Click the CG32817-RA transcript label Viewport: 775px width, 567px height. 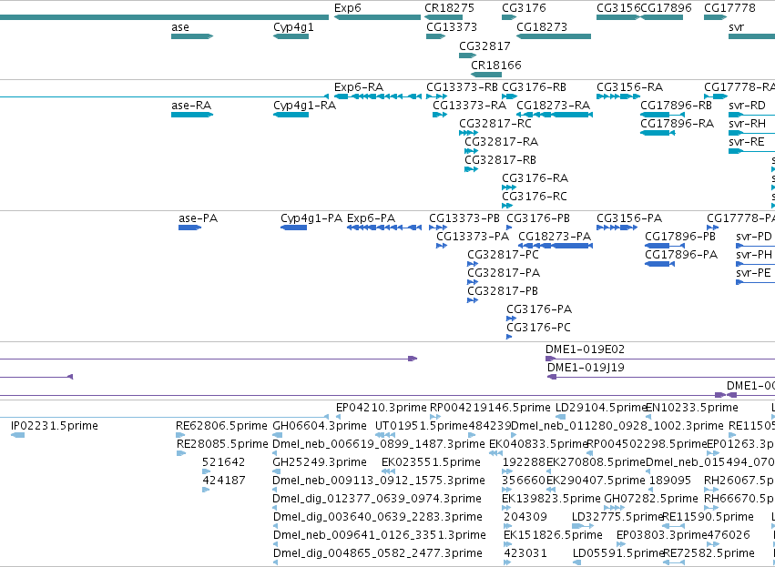[x=501, y=142]
